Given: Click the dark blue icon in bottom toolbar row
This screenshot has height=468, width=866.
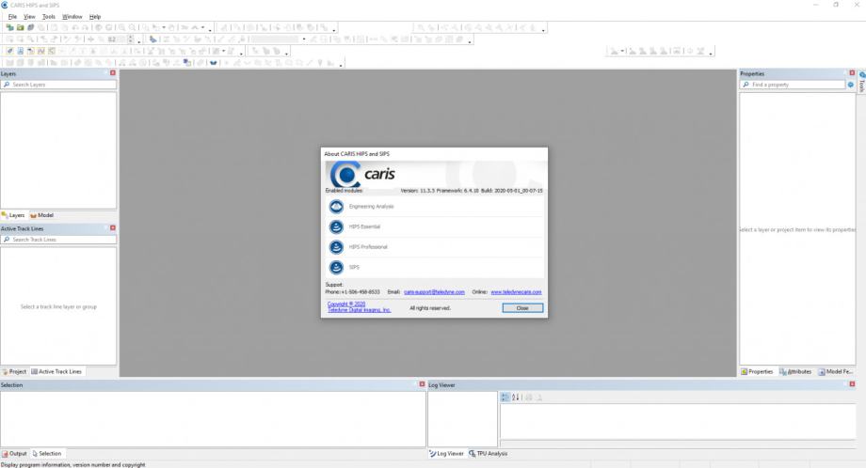Looking at the screenshot, I should (x=213, y=63).
